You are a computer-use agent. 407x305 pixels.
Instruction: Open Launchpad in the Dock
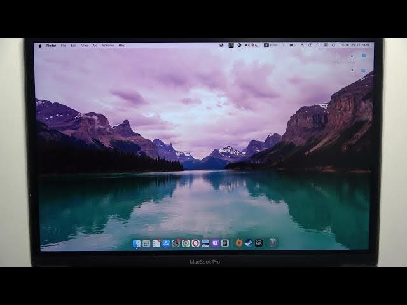[x=146, y=243]
